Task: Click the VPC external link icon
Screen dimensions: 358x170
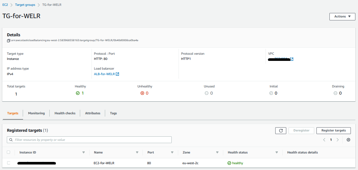Action: [292, 59]
